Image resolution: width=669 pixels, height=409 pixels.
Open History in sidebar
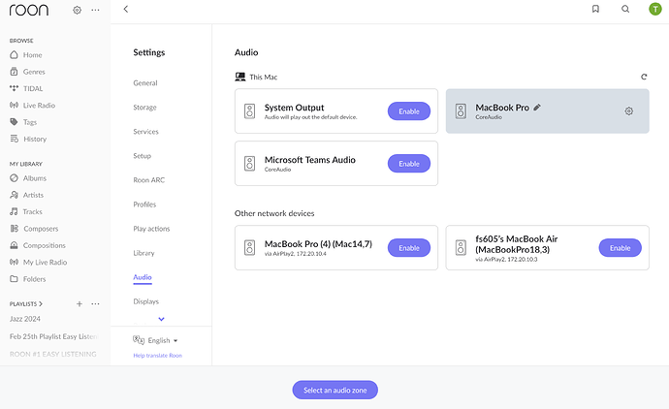(x=28, y=139)
